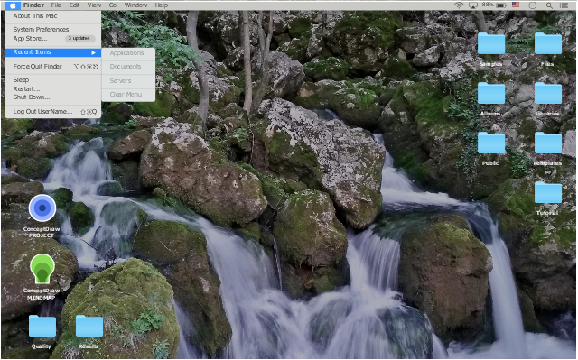Expand the Recent Items submenu arrow
Image resolution: width=578 pixels, height=360 pixels.
point(94,52)
